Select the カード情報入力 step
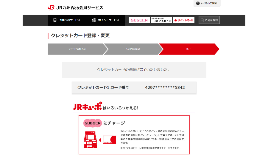This screenshot has height=155, width=268. point(78,49)
